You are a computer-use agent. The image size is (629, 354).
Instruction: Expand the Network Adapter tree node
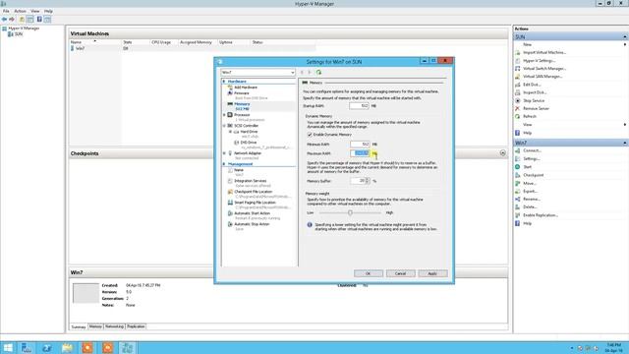click(x=225, y=153)
